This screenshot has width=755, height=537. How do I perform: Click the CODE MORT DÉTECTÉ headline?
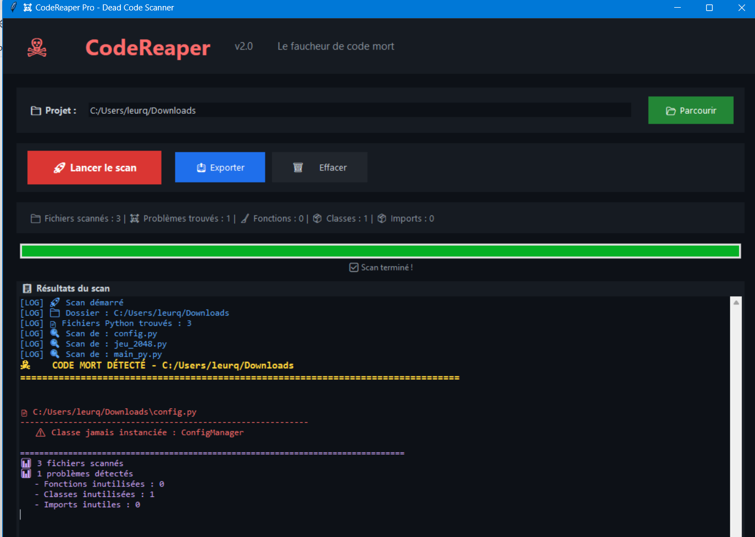point(99,366)
